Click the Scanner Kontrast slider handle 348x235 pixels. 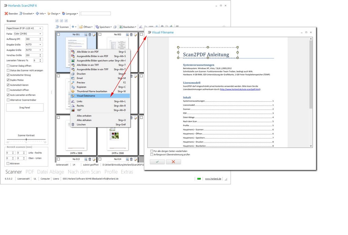pyautogui.click(x=26, y=139)
